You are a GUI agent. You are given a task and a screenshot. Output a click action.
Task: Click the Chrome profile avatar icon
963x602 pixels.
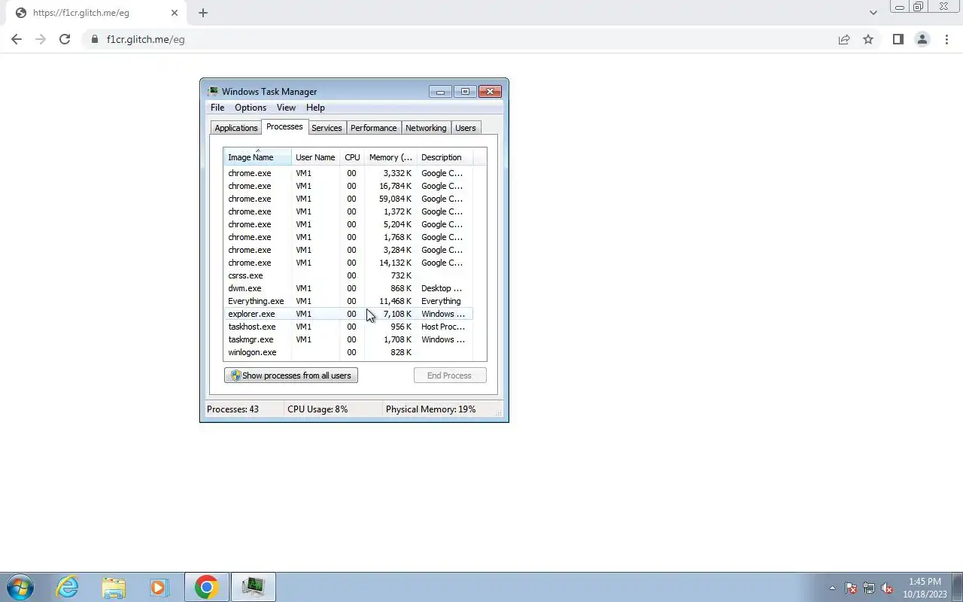922,39
